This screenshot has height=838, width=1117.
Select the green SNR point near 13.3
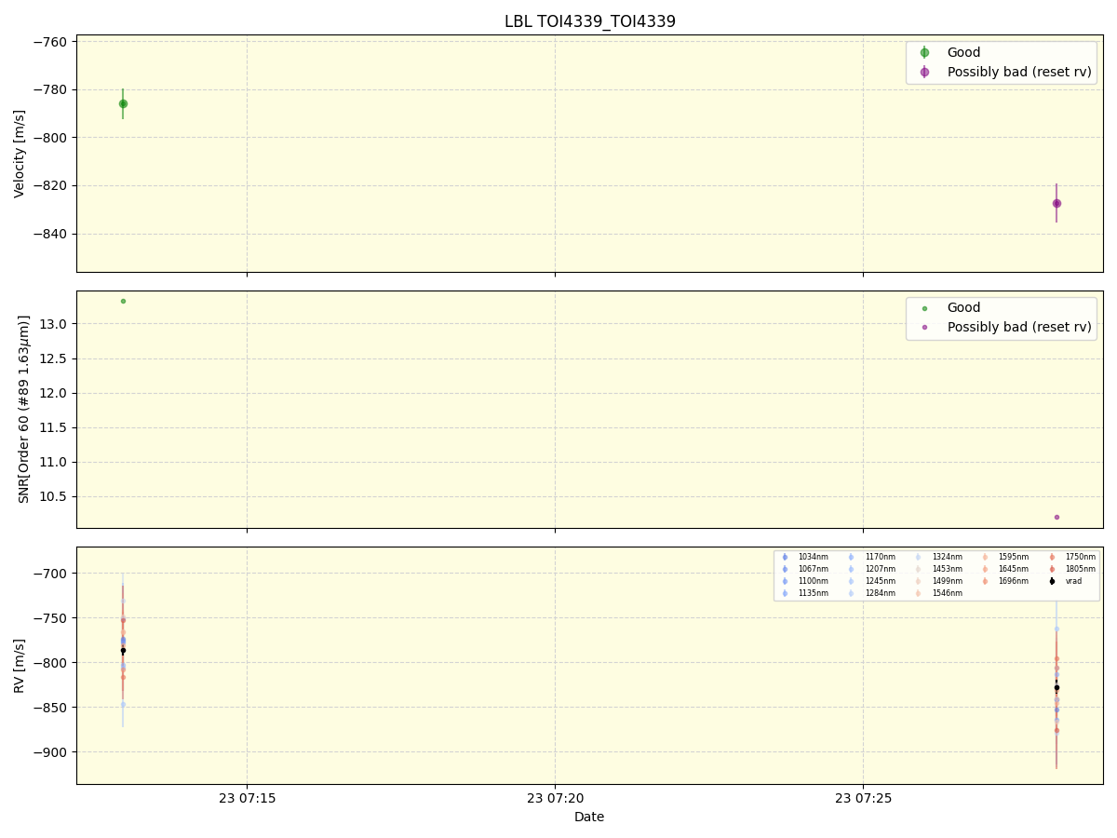tap(123, 301)
